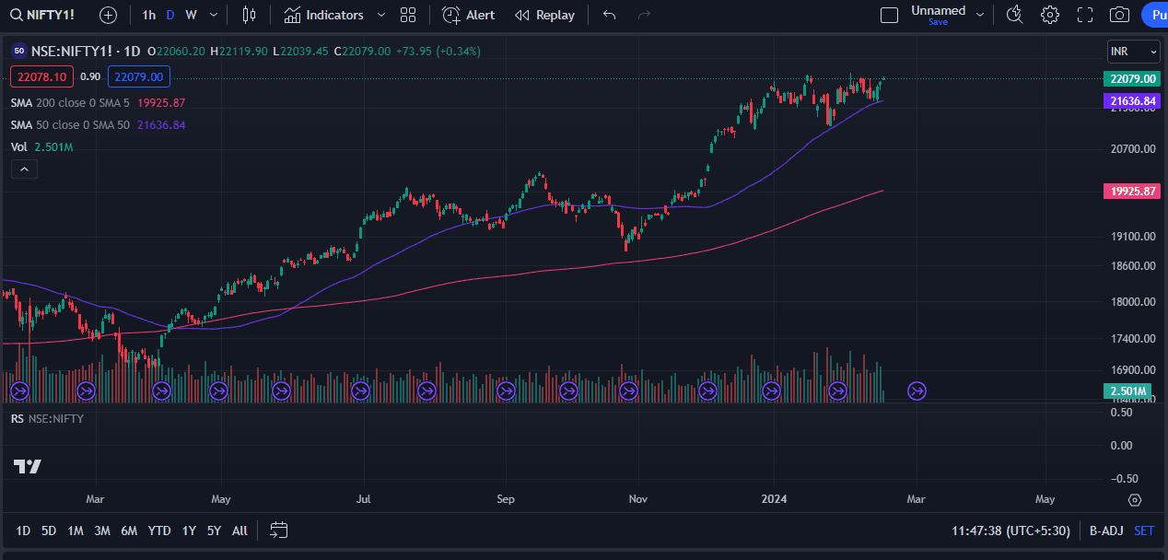Select the D daily interval

pyautogui.click(x=169, y=15)
